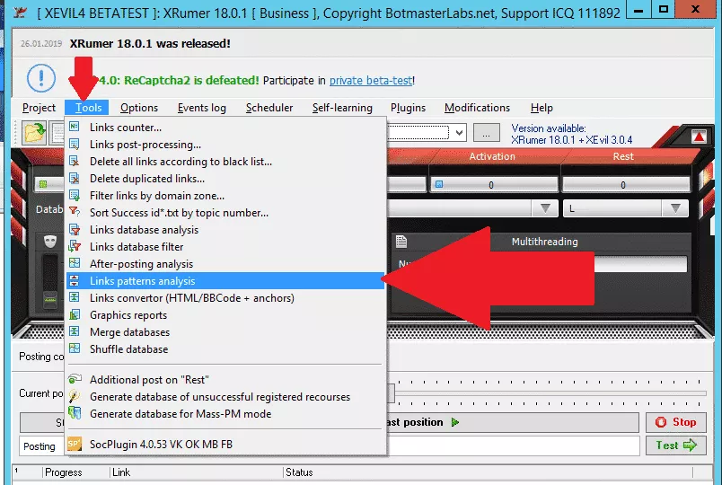Click the Graphics reports chart icon
The height and width of the screenshot is (485, 722).
click(75, 314)
